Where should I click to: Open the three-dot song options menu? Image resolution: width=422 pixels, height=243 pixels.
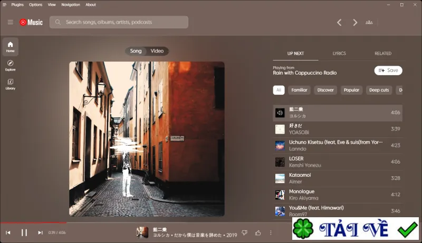point(271,232)
